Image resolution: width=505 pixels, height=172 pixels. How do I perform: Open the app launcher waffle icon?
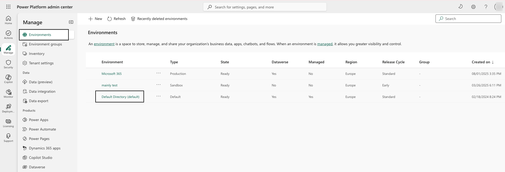click(8, 7)
